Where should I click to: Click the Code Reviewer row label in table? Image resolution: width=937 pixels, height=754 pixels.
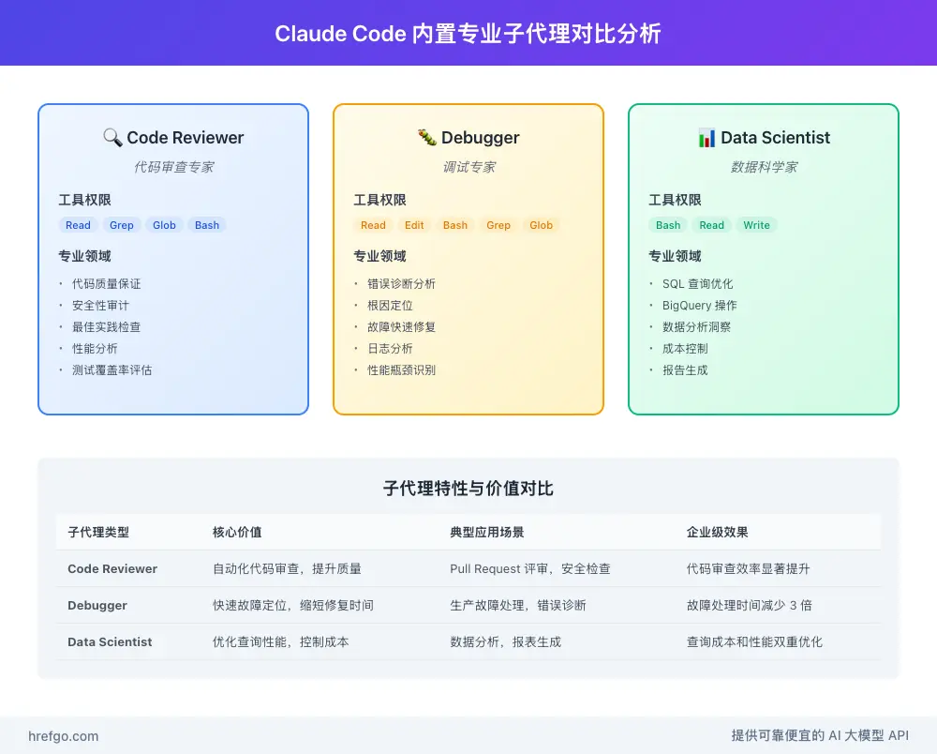(112, 568)
